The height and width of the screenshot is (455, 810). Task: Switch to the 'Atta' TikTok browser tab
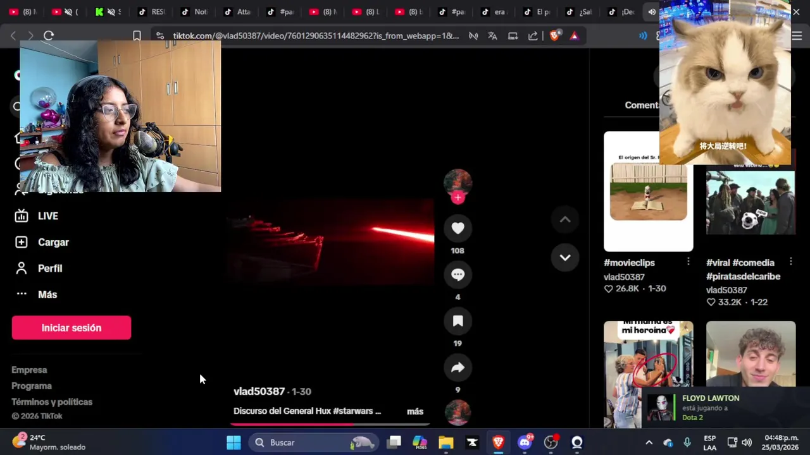tap(237, 11)
